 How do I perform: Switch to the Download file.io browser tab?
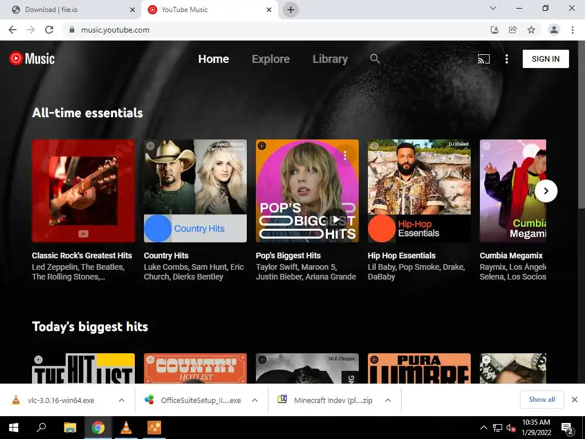click(x=70, y=10)
